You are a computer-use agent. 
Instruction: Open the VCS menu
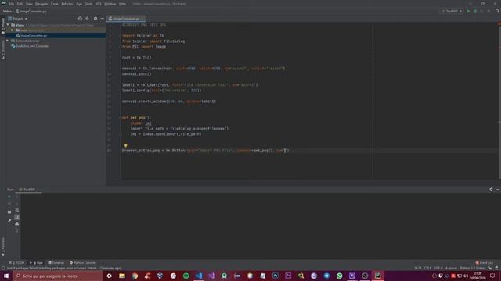99,4
